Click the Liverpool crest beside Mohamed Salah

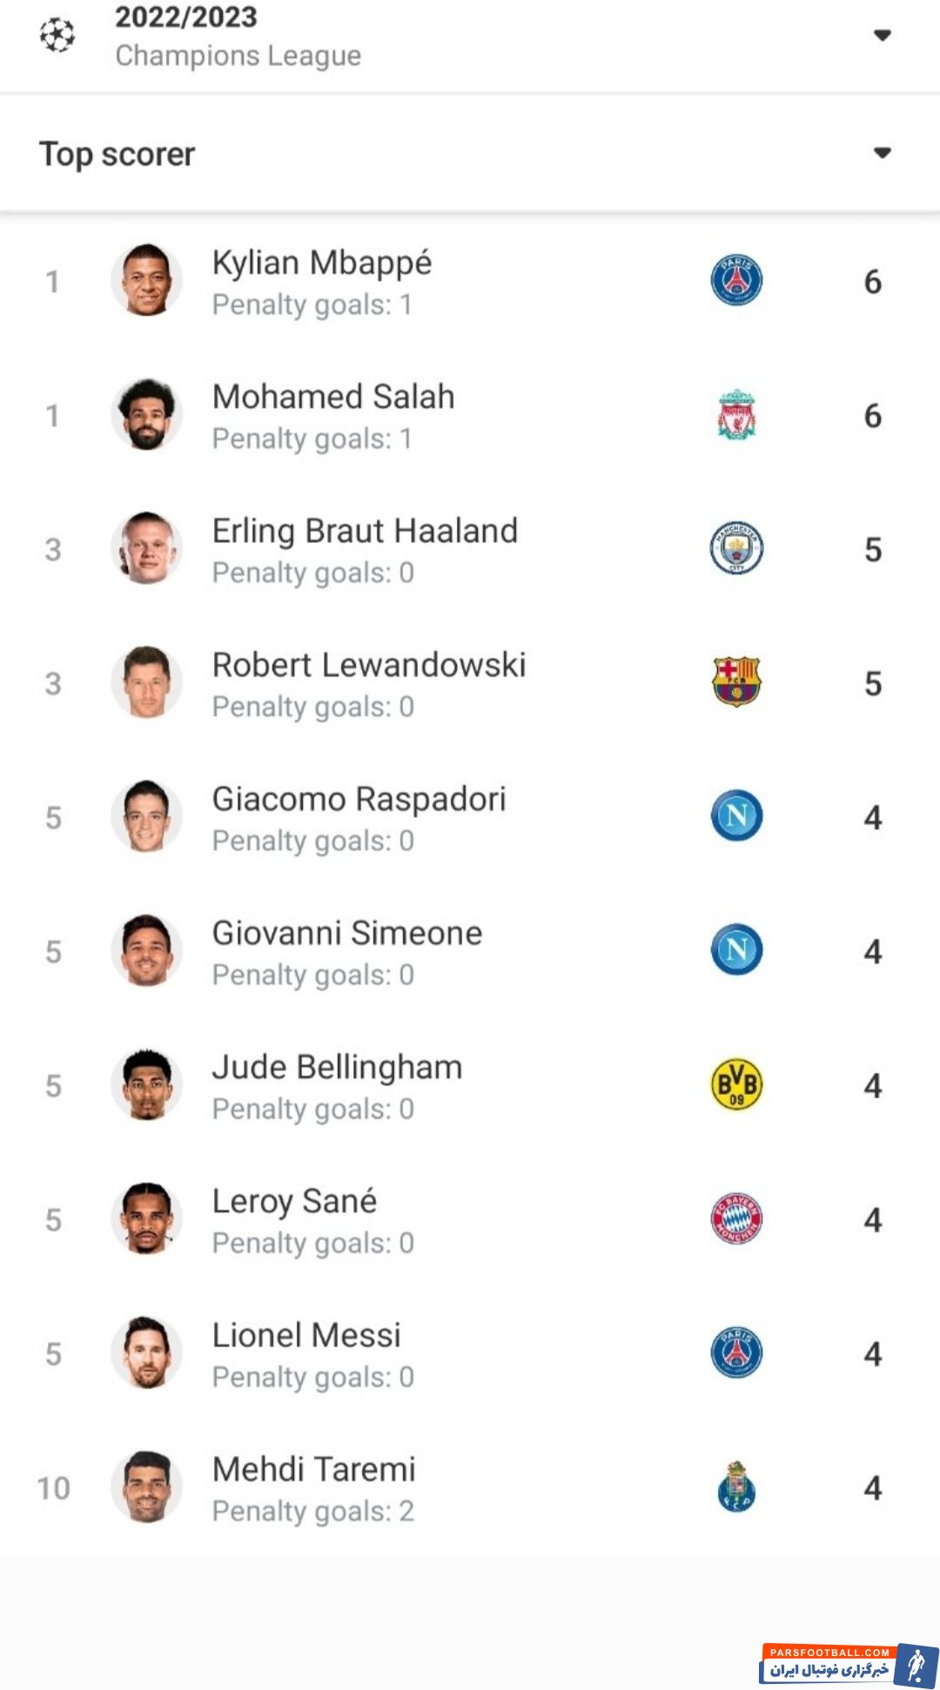[736, 415]
